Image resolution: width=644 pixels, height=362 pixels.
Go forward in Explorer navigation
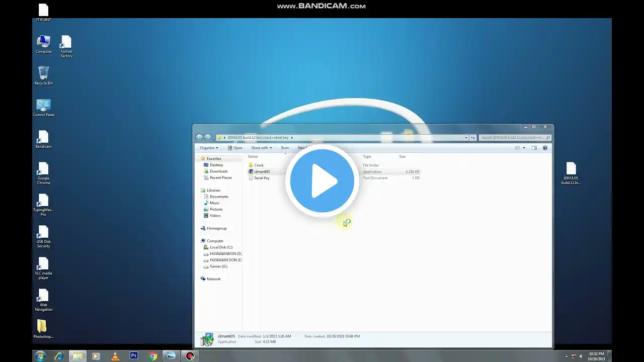pos(207,137)
